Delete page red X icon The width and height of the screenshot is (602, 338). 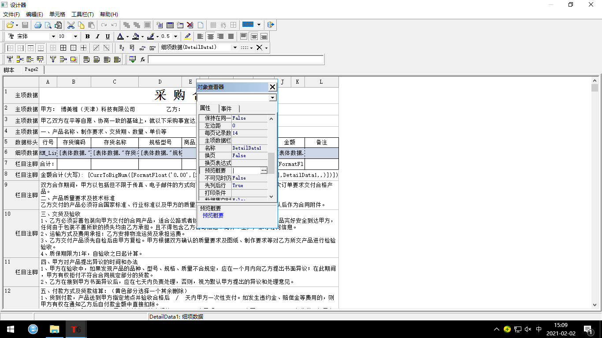coord(190,25)
